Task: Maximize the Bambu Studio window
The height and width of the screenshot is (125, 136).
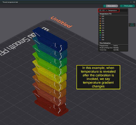Action: pyautogui.click(x=134, y=2)
